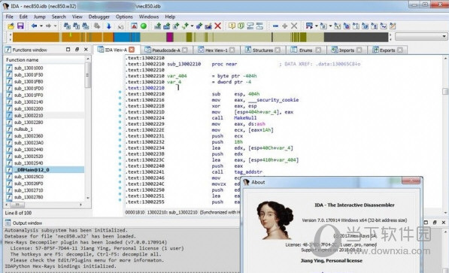Save the database with floppy disk icon

point(20,26)
